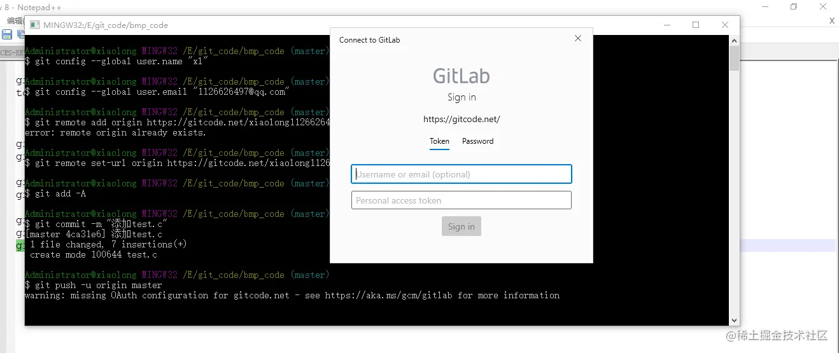Click the gray Sign in button
The width and height of the screenshot is (839, 353).
462,226
